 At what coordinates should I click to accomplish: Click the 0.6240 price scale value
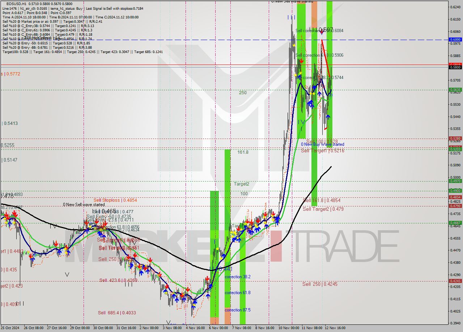click(x=455, y=7)
